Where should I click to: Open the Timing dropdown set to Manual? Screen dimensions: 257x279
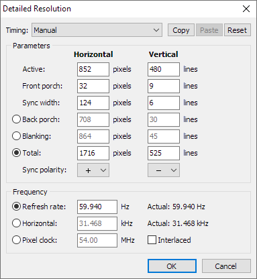(97, 30)
